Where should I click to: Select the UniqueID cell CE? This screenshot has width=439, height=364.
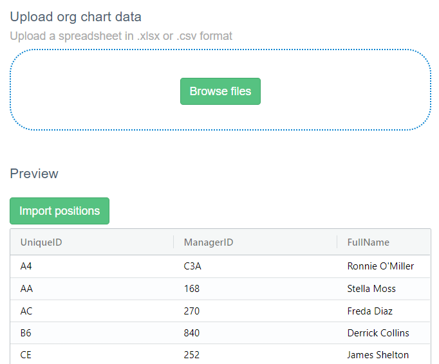point(26,355)
